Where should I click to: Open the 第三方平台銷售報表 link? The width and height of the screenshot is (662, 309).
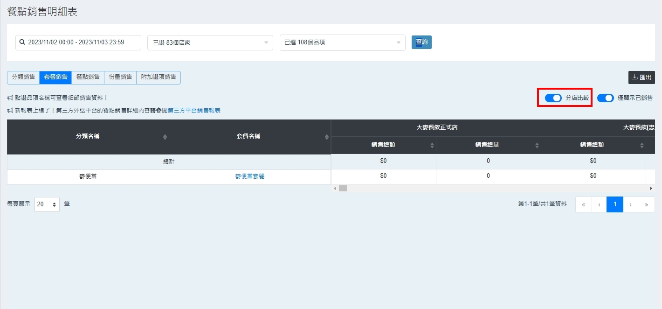tap(194, 111)
